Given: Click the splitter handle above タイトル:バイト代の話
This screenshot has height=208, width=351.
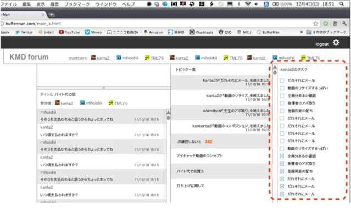Looking at the screenshot, I should [104, 88].
